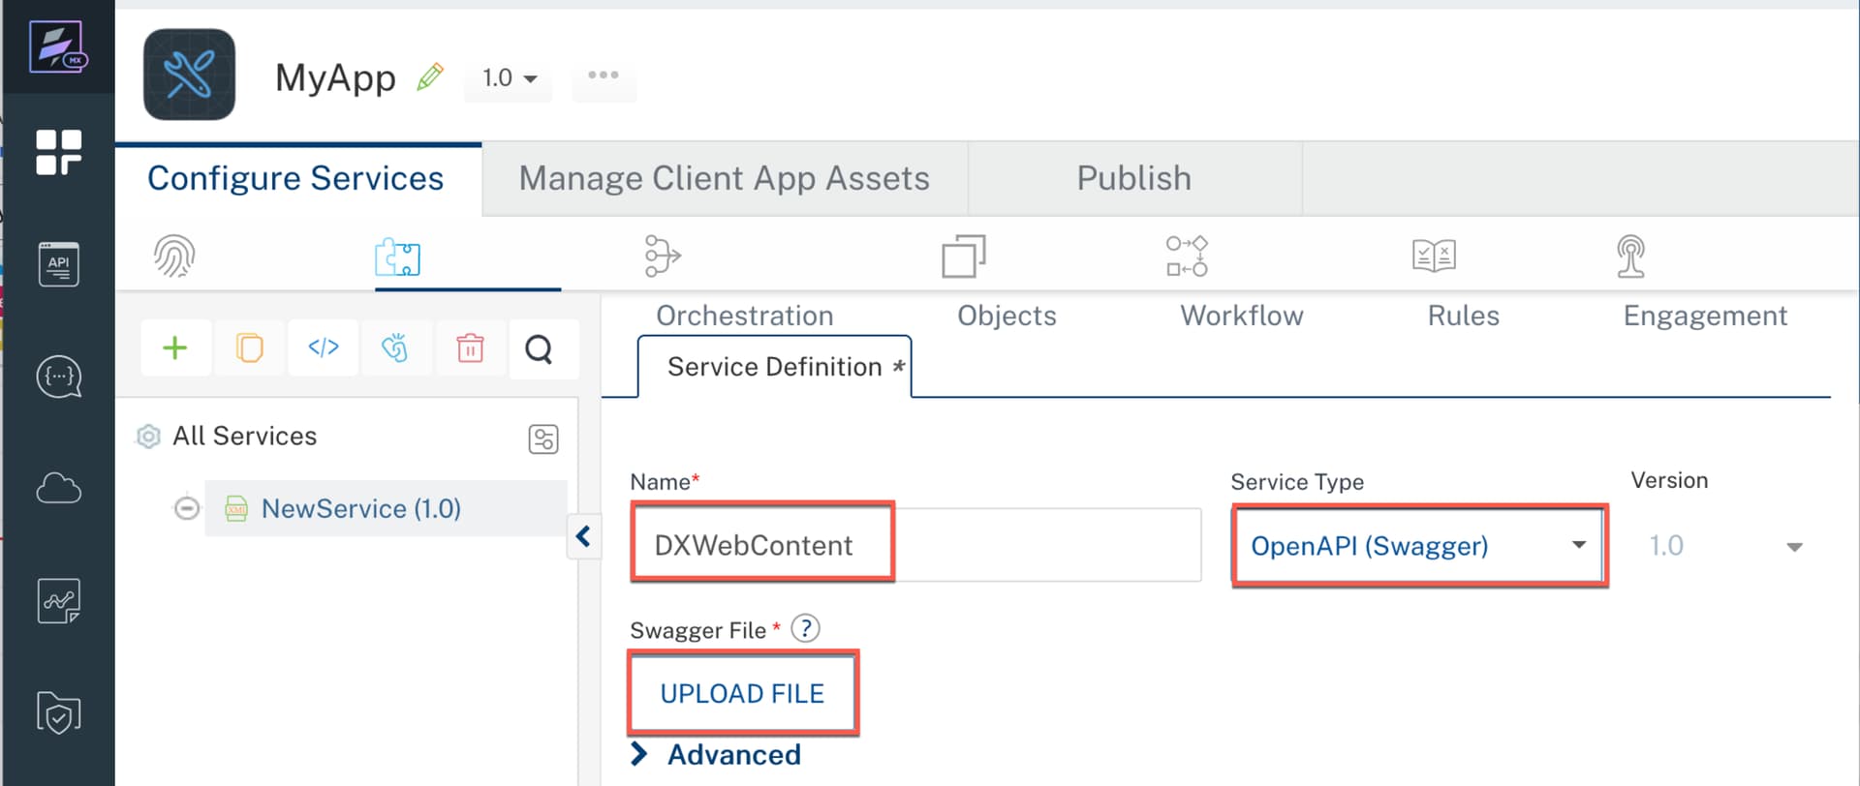Click the red trash delete icon
Viewport: 1860px width, 786px height.
[x=470, y=348]
